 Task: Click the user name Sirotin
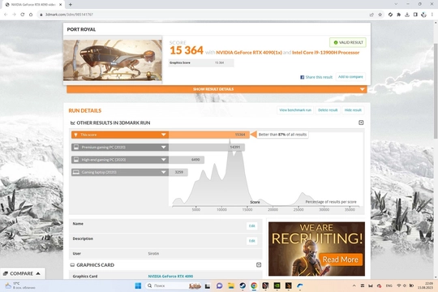tap(153, 254)
